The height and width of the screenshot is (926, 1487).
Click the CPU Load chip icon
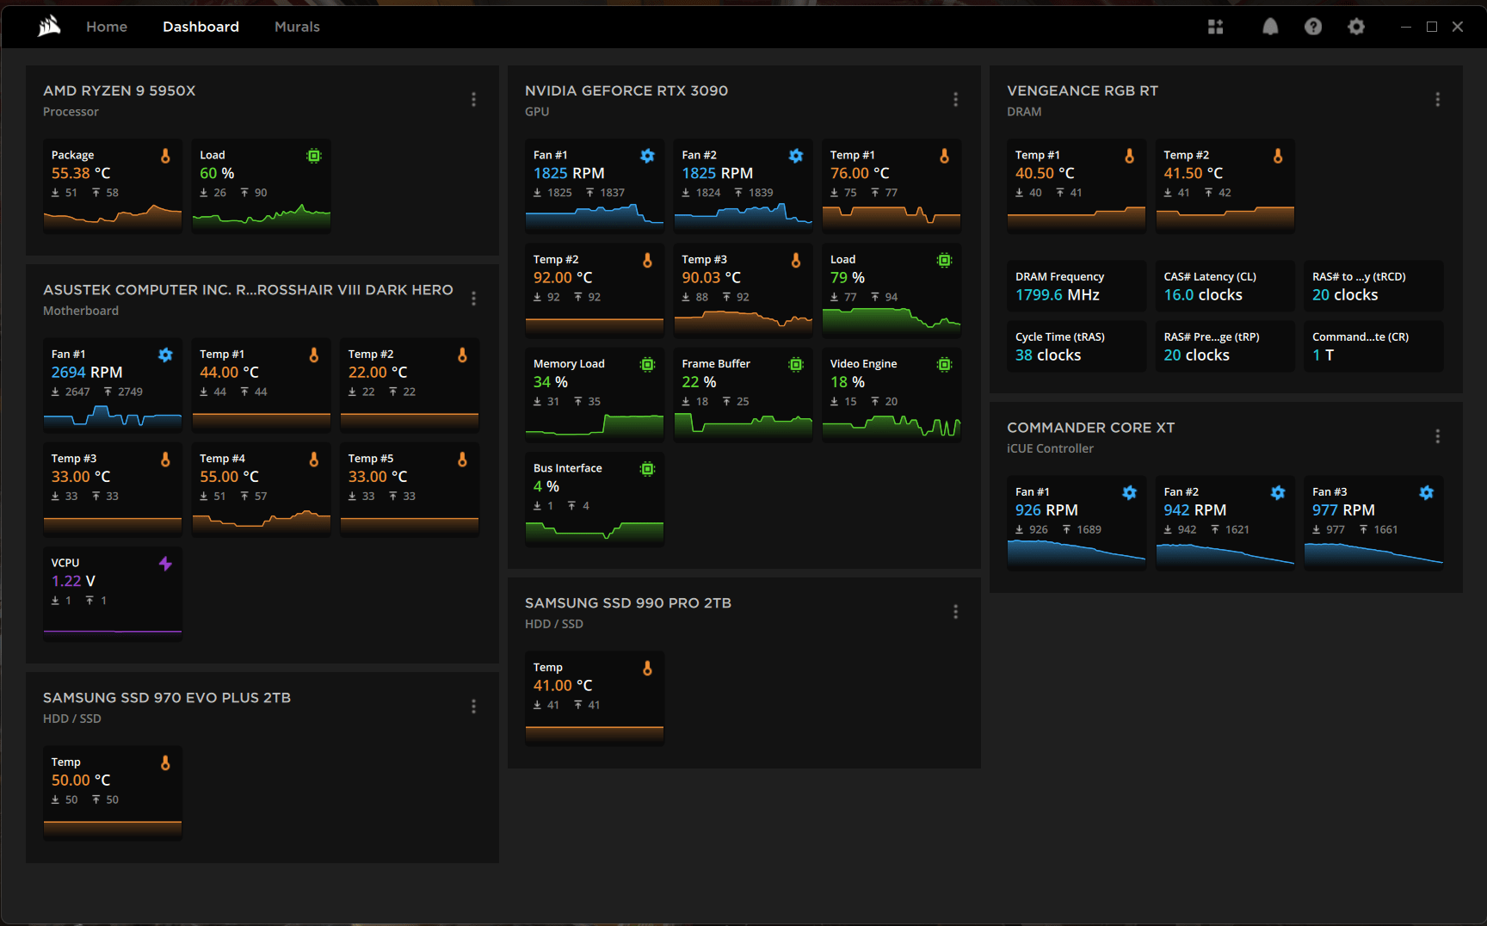point(314,156)
